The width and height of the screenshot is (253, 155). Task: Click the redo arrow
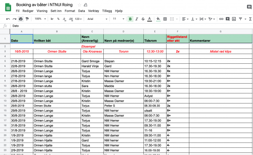click(x=14, y=19)
